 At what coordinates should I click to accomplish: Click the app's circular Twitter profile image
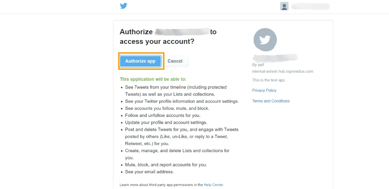click(x=265, y=39)
